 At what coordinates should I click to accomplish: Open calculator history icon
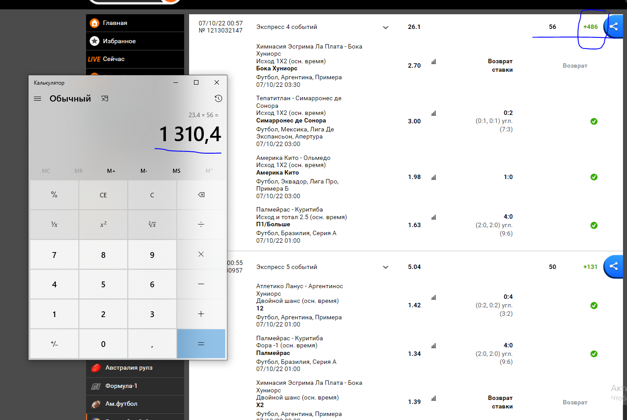[218, 98]
